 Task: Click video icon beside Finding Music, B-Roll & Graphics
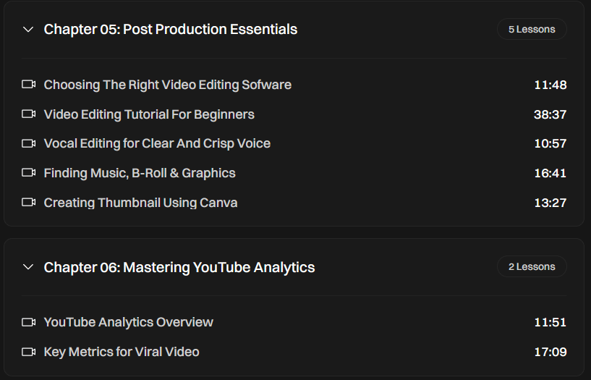[x=29, y=174]
